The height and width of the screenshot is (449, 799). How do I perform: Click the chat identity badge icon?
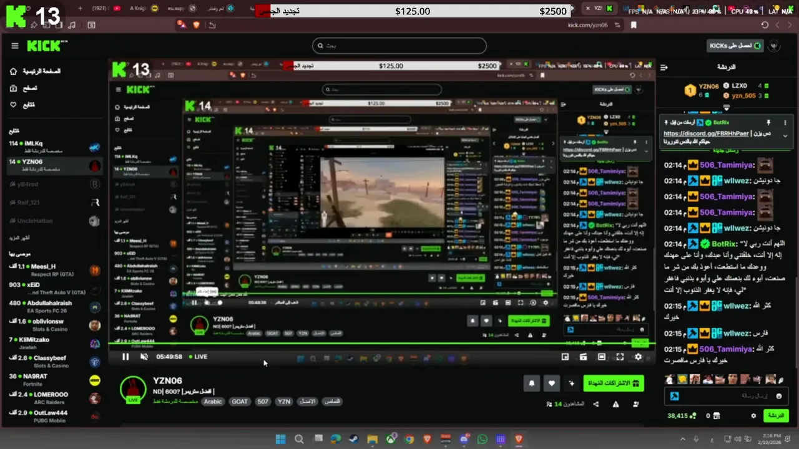click(x=675, y=396)
